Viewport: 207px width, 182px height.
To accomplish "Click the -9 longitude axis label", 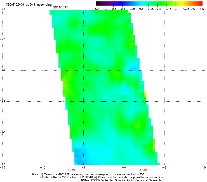I will [x=83, y=167].
